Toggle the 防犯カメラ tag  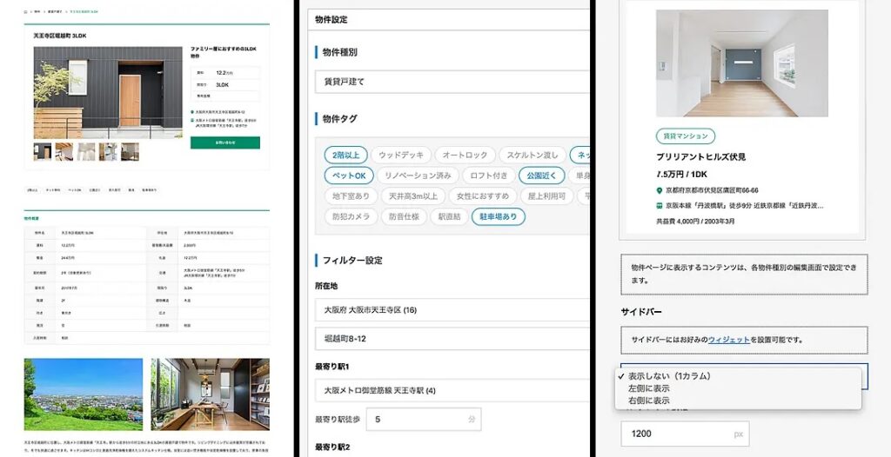pos(351,217)
